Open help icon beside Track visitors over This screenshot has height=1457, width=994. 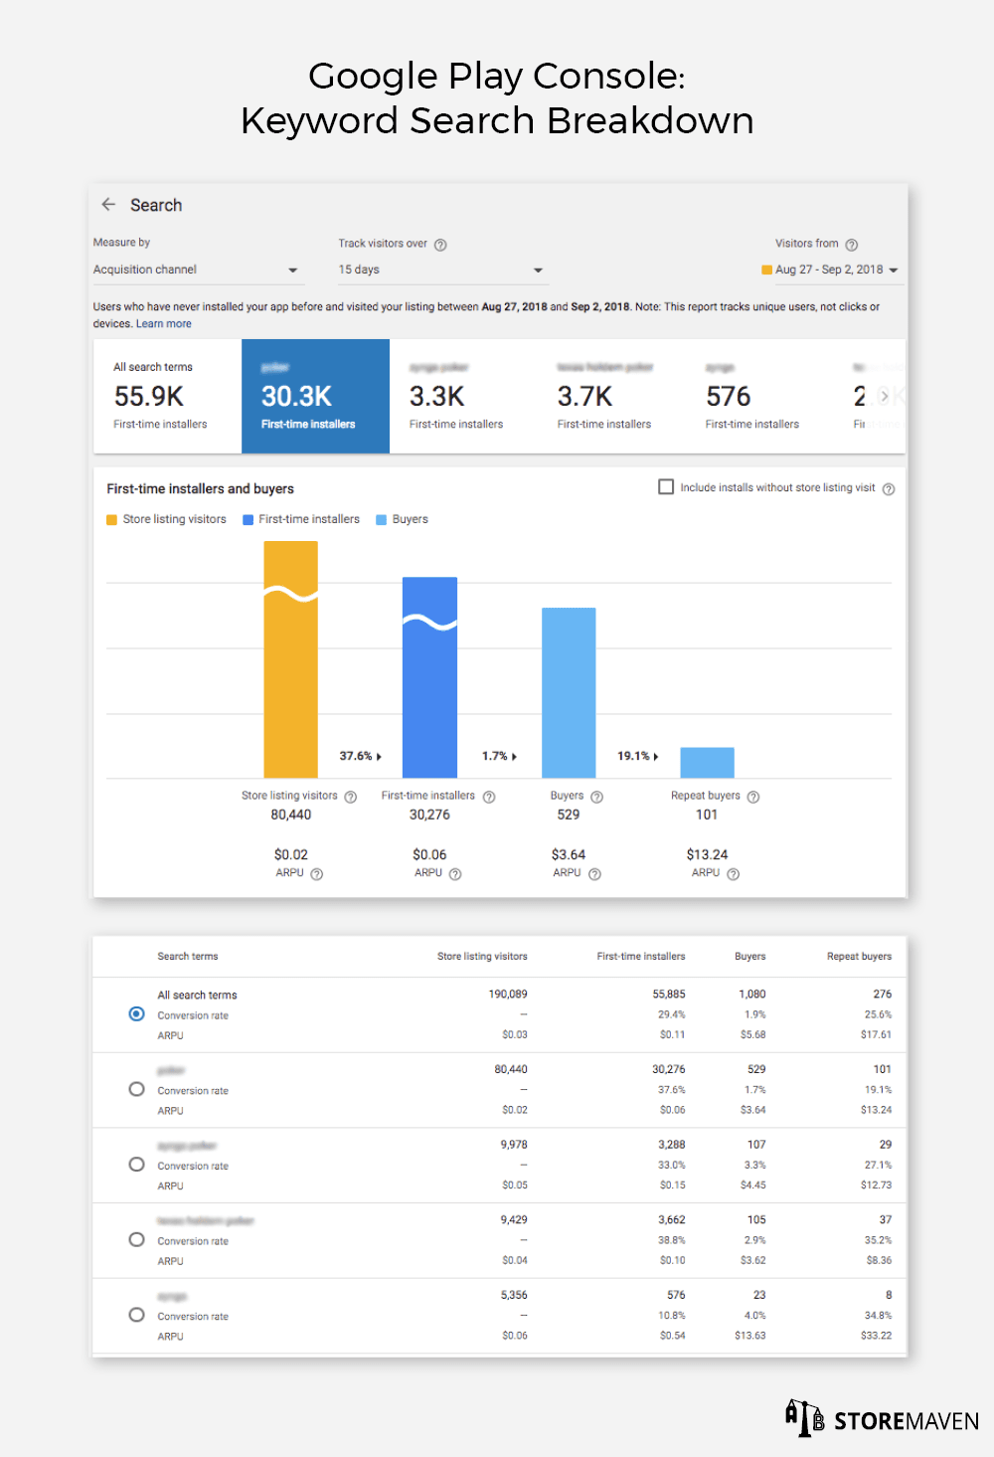coord(440,245)
